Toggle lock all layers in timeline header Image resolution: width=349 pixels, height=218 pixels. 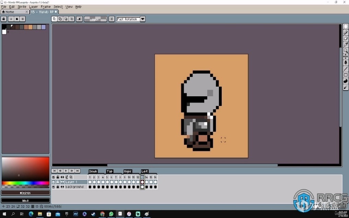pyautogui.click(x=58, y=177)
